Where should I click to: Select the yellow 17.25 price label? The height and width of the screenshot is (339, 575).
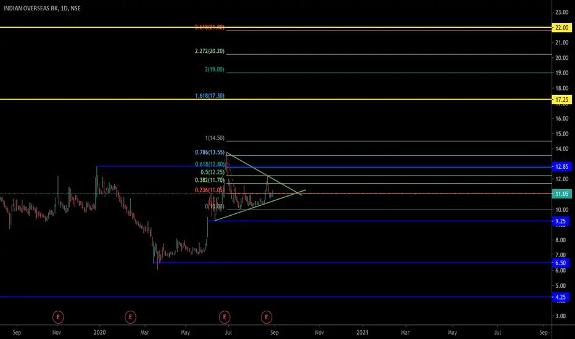(561, 99)
